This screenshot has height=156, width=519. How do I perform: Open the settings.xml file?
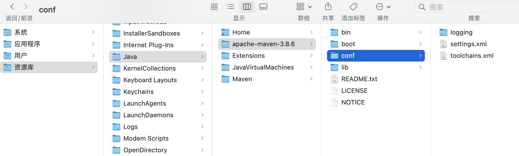tap(468, 44)
